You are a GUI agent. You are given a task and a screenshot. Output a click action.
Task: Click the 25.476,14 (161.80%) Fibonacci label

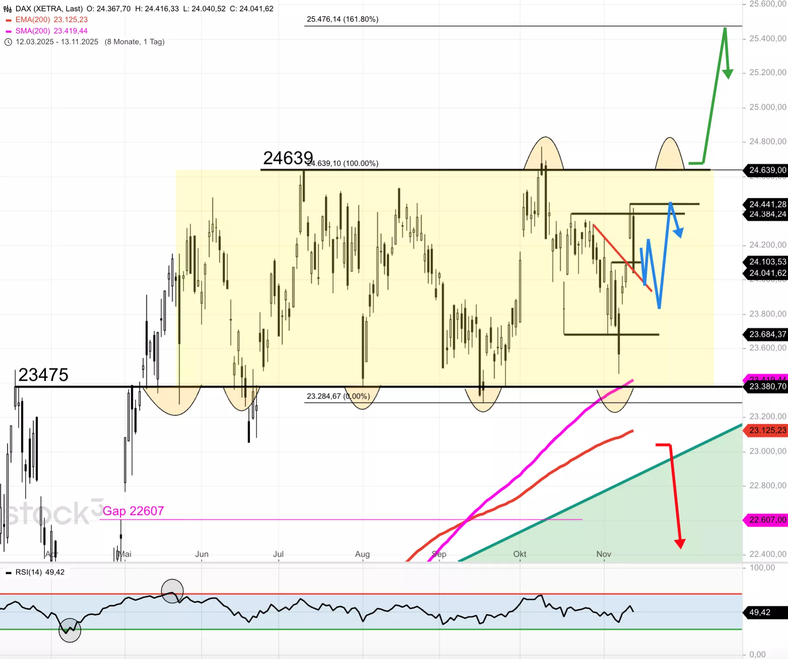click(x=342, y=19)
